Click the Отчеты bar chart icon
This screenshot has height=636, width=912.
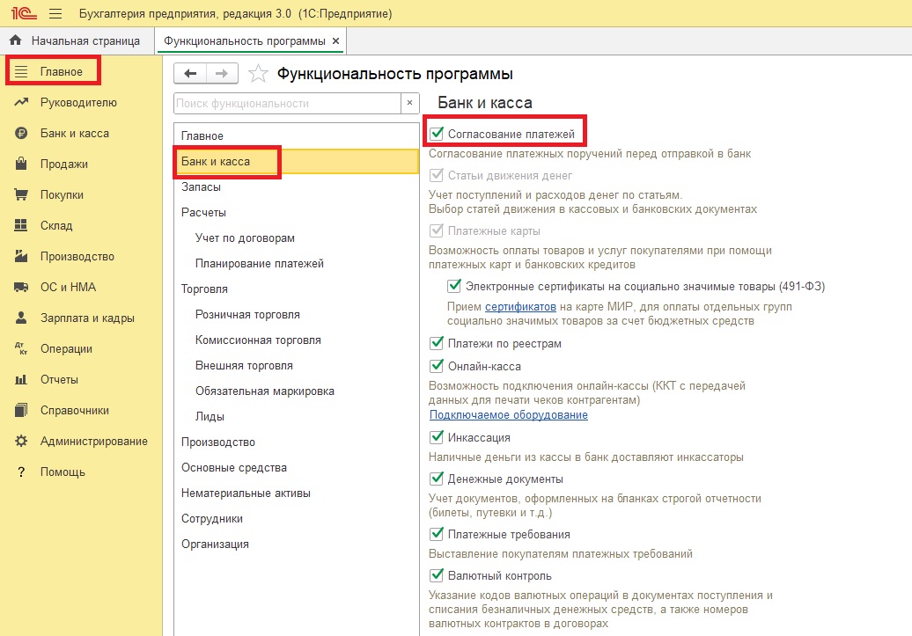click(21, 379)
